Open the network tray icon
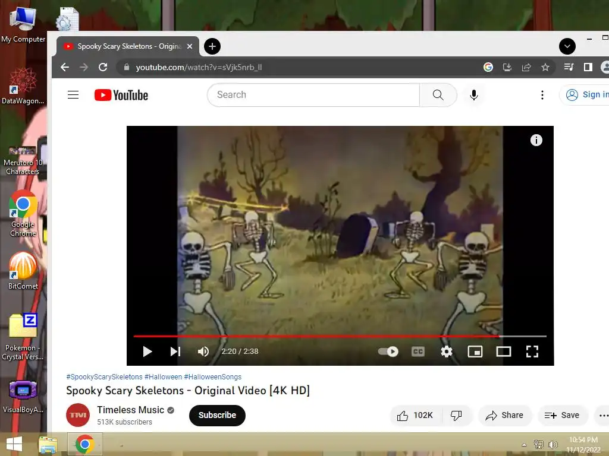The image size is (609, 456). pos(539,445)
